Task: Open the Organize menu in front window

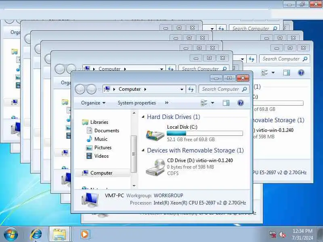Action: tap(93, 103)
